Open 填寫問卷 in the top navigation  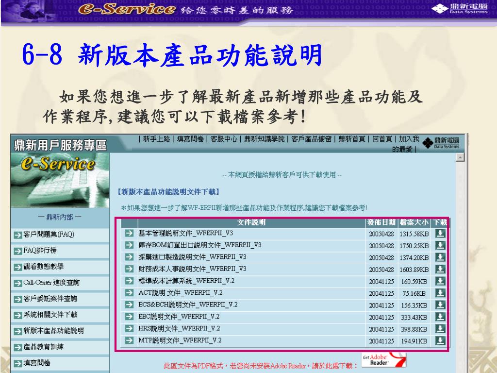tap(190, 139)
